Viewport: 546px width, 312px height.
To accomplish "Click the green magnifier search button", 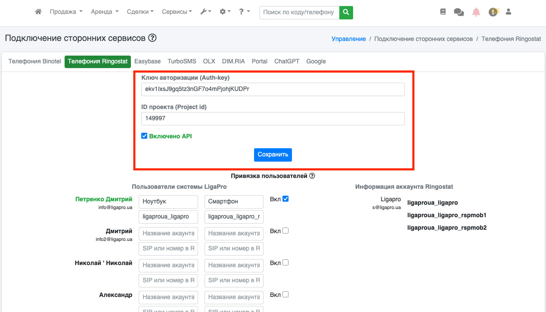I will [346, 12].
